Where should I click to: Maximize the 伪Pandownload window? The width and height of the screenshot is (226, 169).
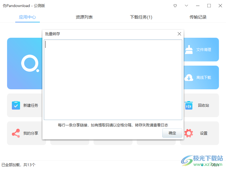click(x=209, y=6)
